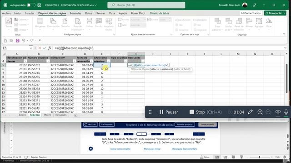Open filter dropdown for Años como miembro
Image resolution: width=291 pixels, height=163 pixels.
tap(109, 61)
